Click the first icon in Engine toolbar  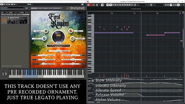tap(1, 4)
